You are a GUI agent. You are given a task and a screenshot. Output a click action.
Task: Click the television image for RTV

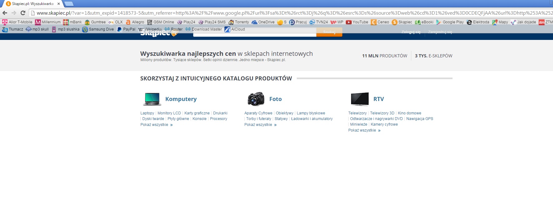[x=360, y=99]
